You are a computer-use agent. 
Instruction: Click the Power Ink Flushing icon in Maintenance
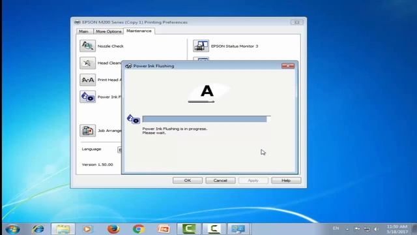pos(87,97)
